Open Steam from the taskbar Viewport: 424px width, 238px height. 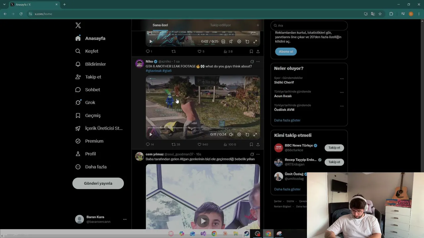click(246, 234)
